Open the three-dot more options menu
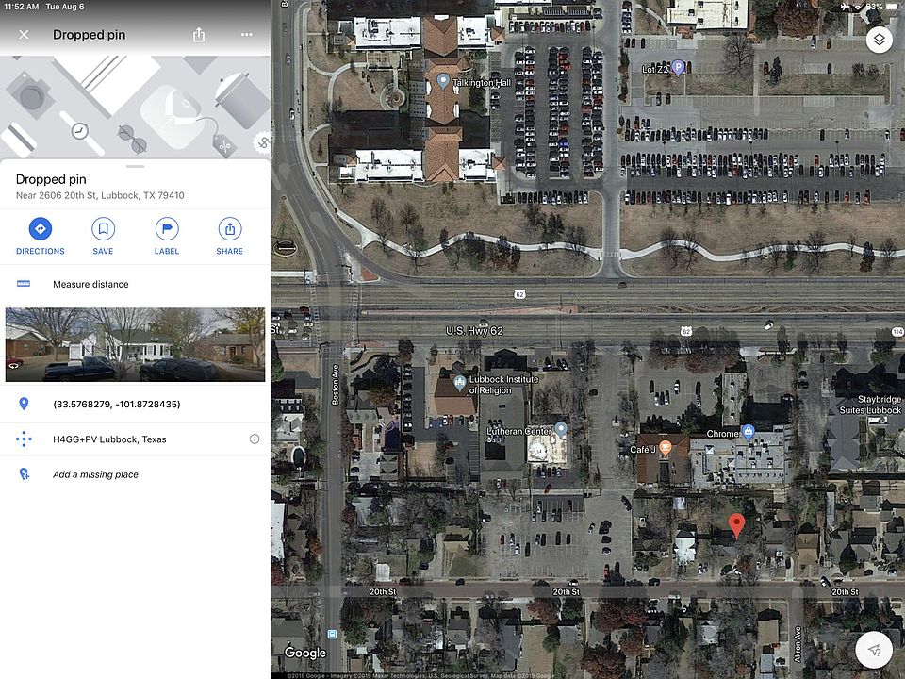The height and width of the screenshot is (679, 905). [246, 35]
